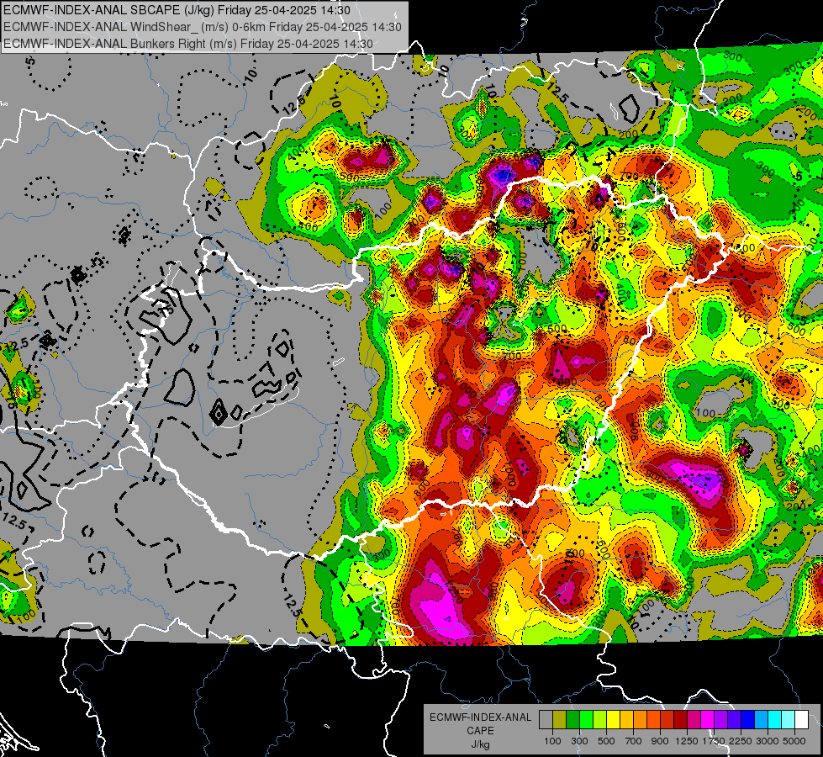Click the Bunkers Right title line

click(188, 44)
